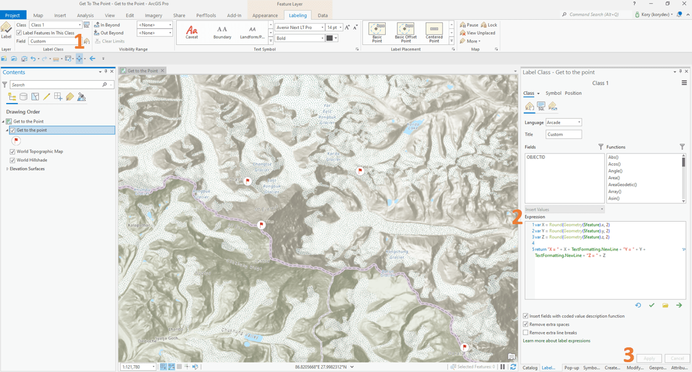
Task: Increase font size with the grow-text icon
Action: point(348,27)
